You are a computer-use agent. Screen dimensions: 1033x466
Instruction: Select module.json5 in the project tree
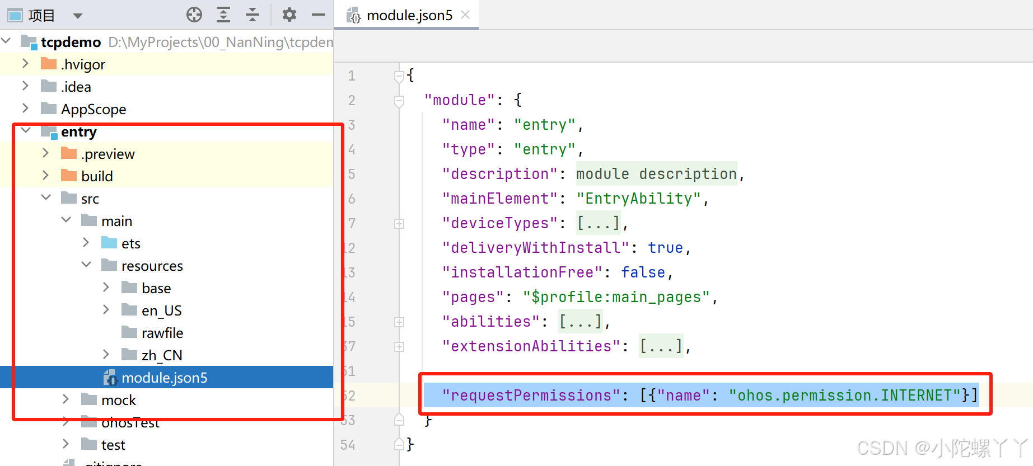pyautogui.click(x=167, y=377)
